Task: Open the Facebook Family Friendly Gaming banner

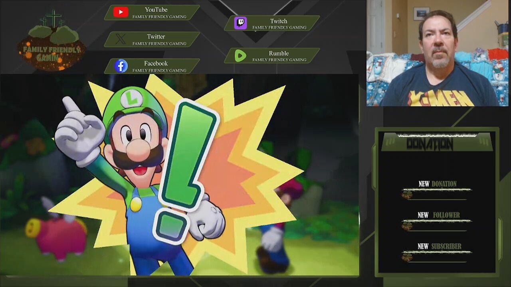Action: [x=152, y=66]
